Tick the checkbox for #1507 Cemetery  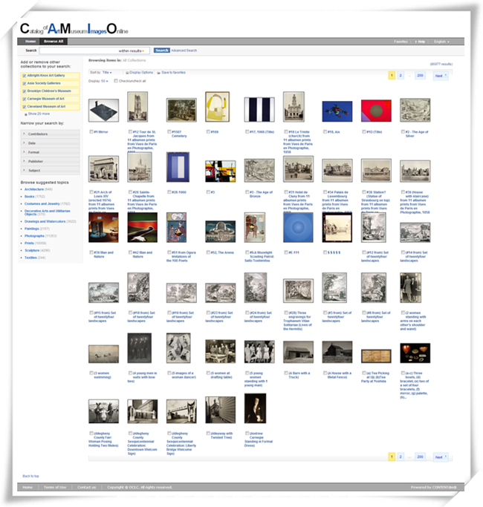click(169, 131)
